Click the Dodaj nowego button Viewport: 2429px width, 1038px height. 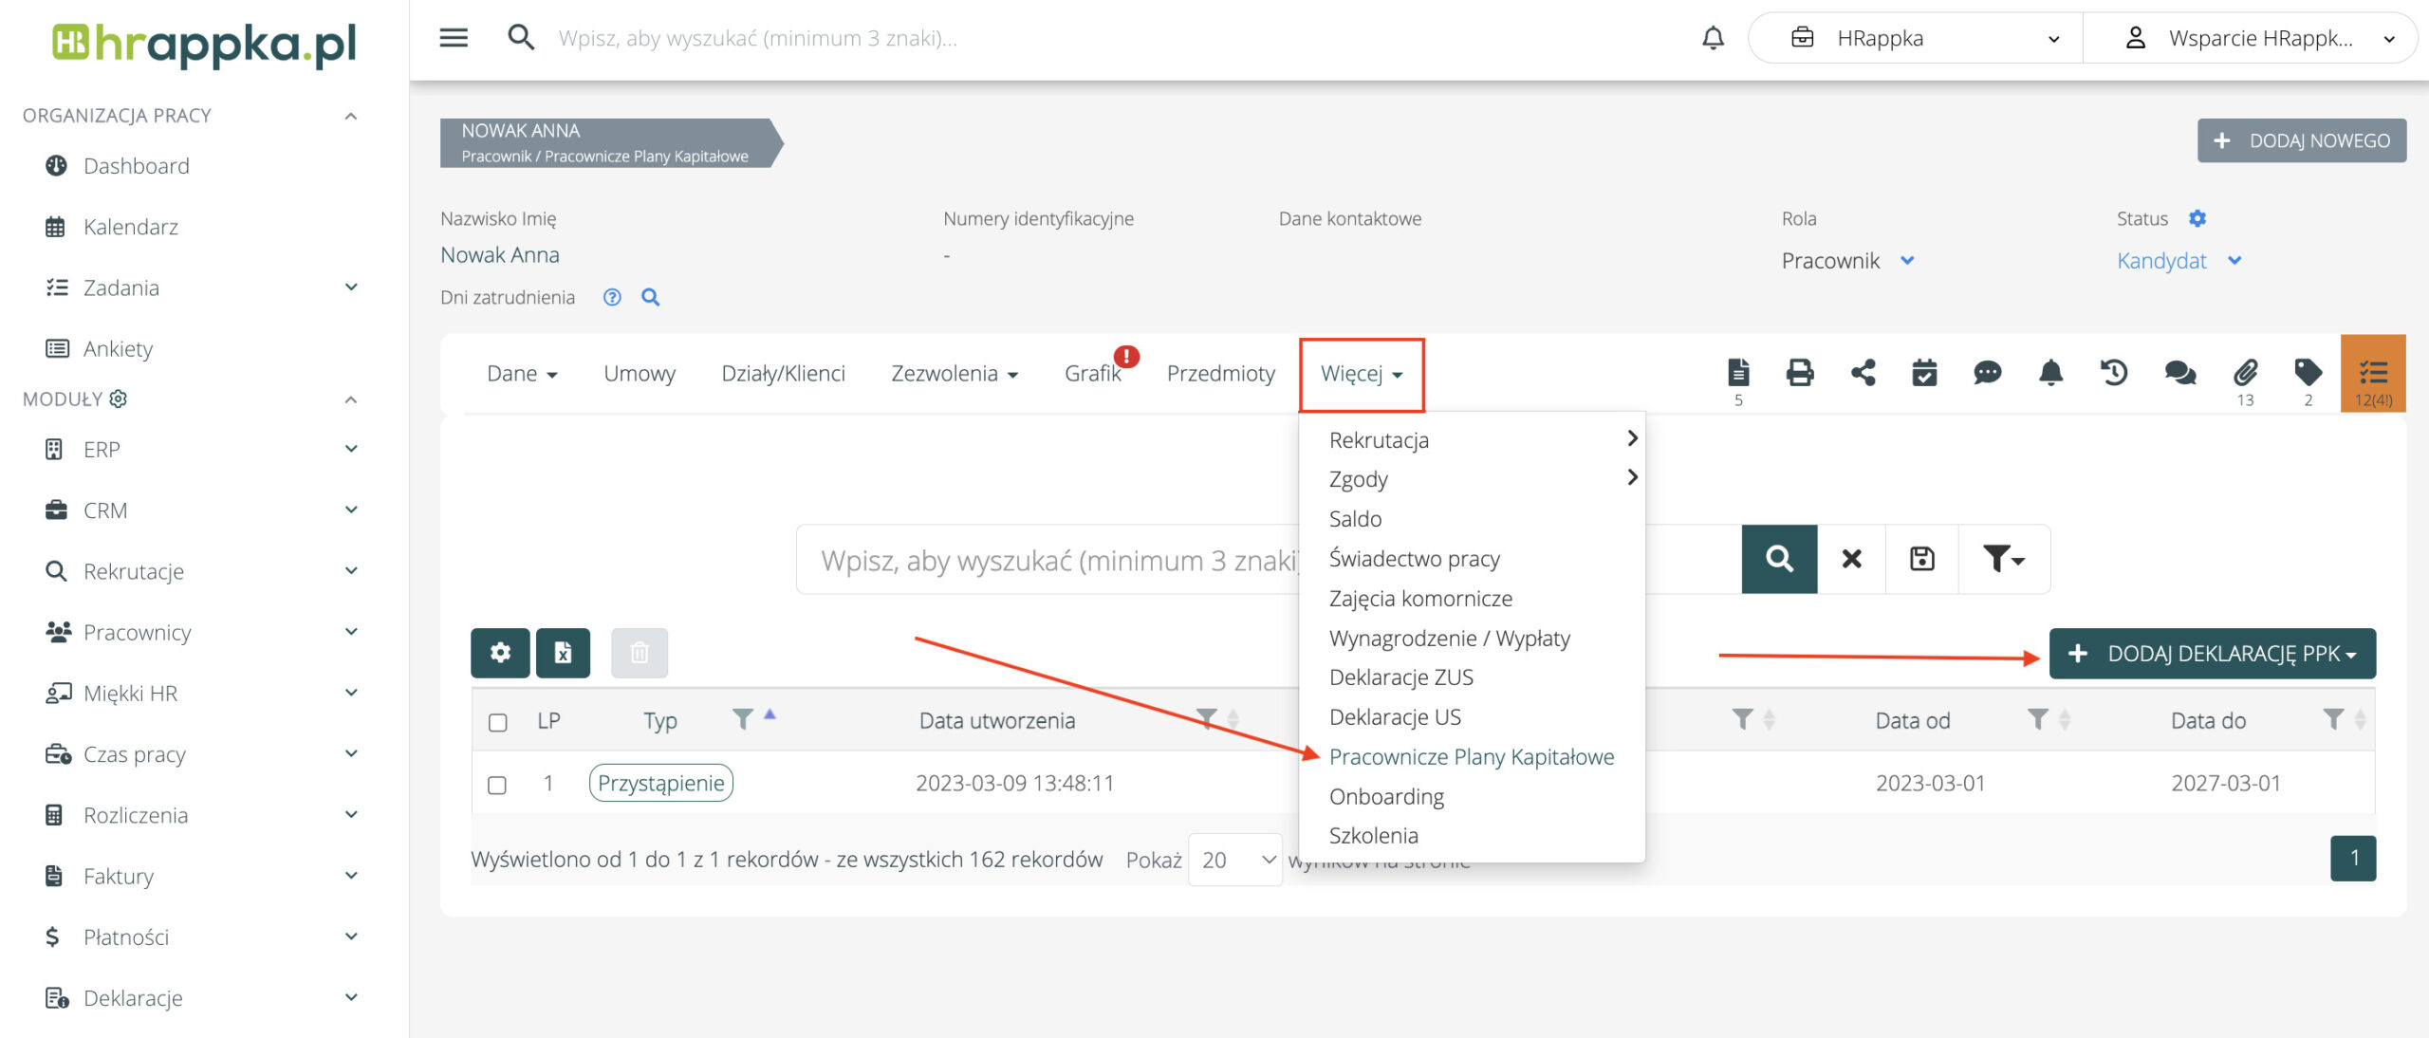point(2301,141)
